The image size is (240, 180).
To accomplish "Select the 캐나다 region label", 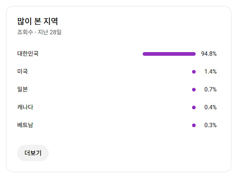I will point(25,107).
